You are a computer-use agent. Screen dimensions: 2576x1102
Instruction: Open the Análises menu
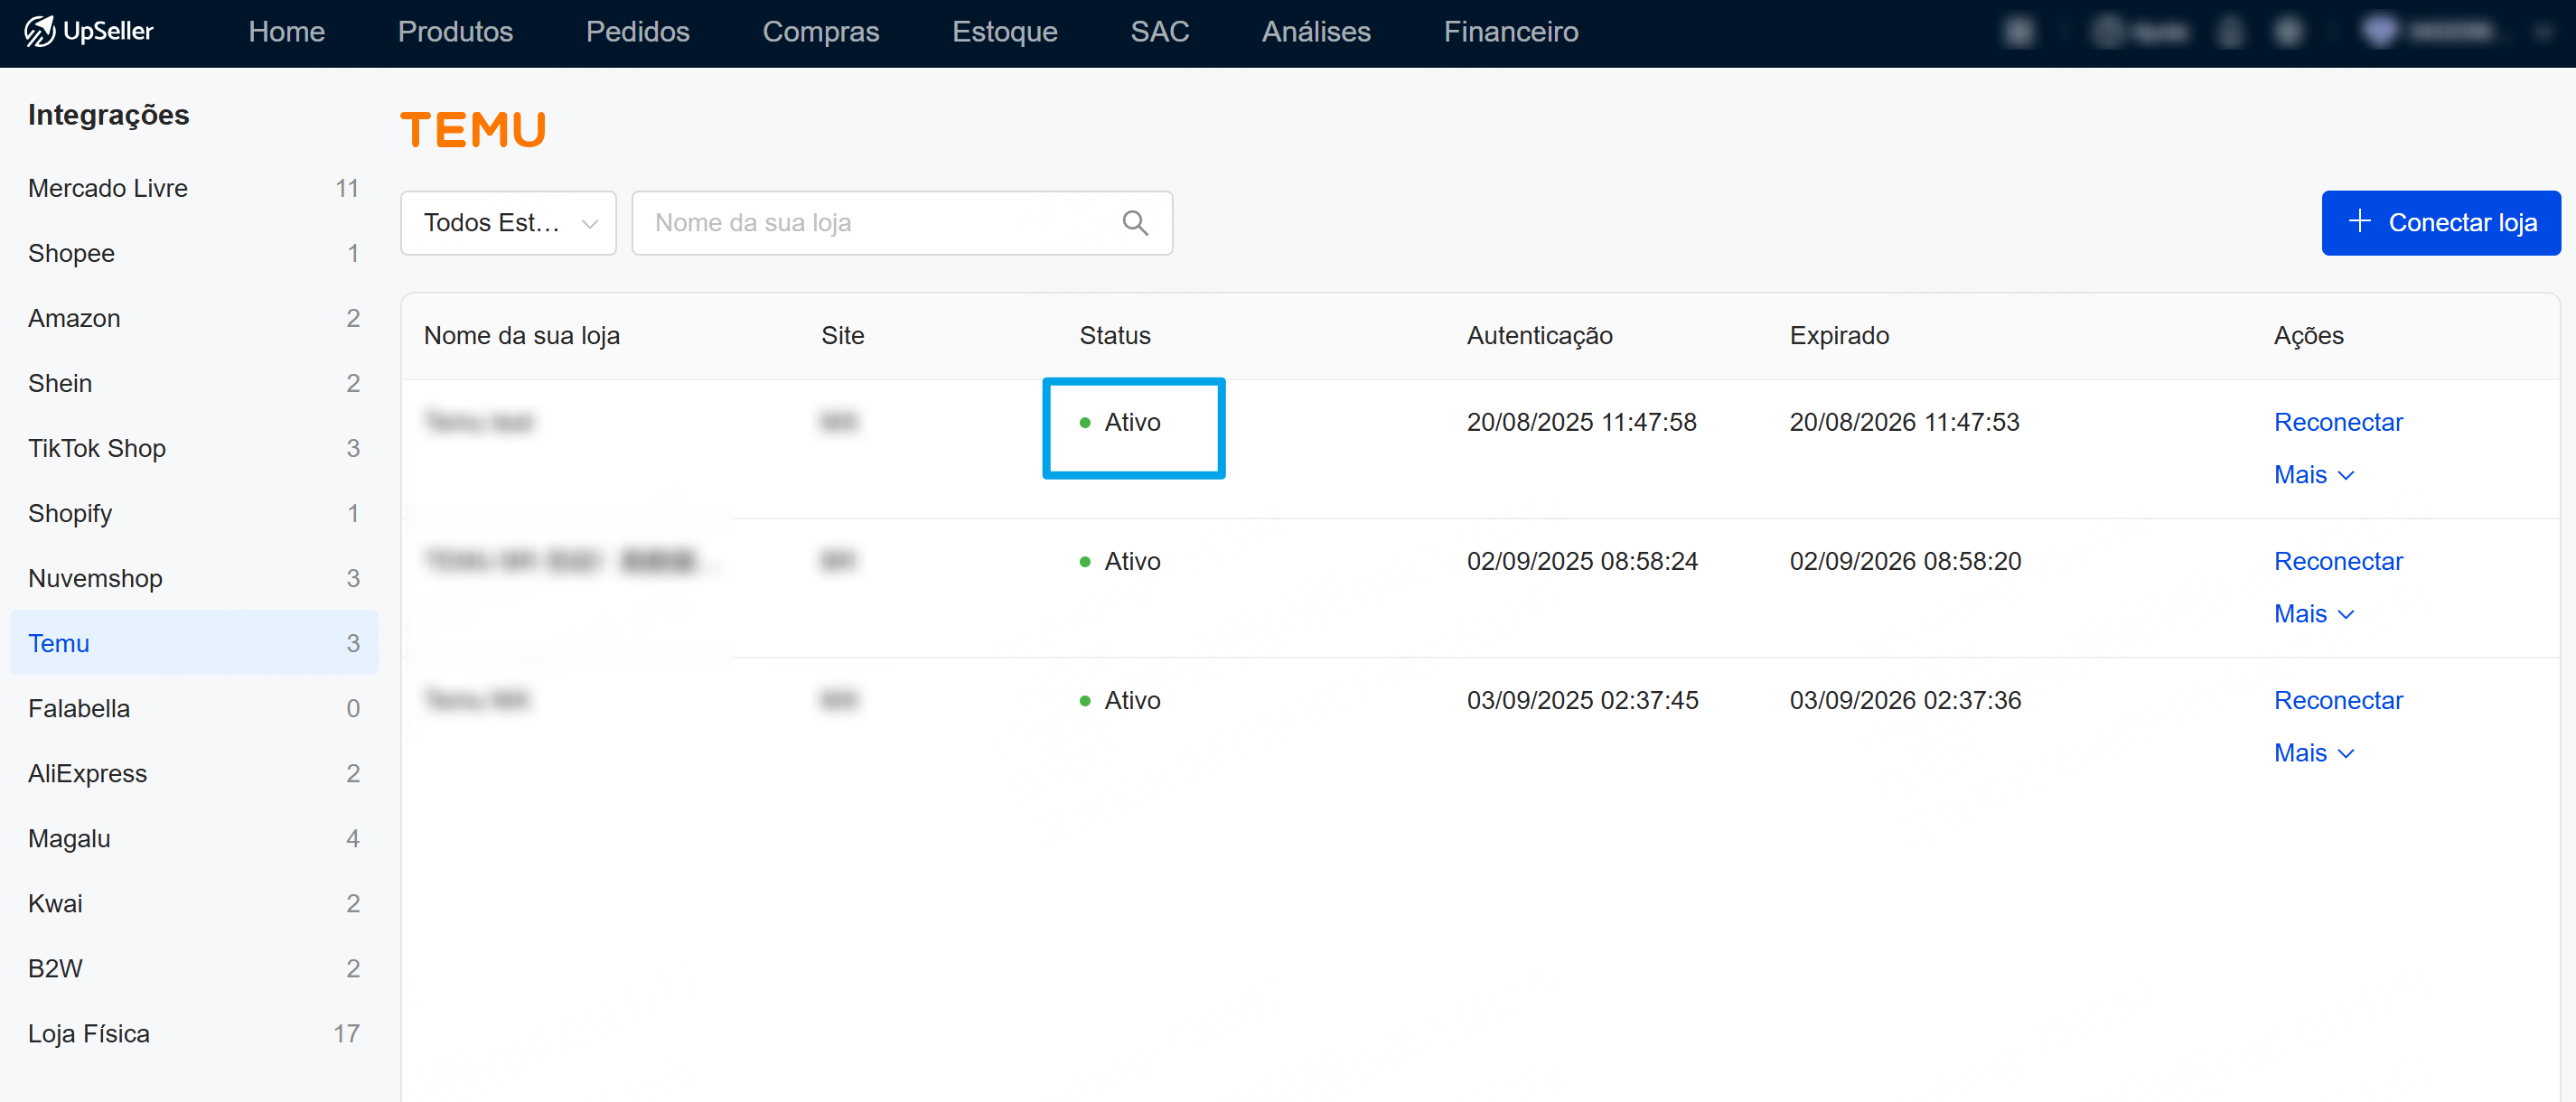(1316, 32)
